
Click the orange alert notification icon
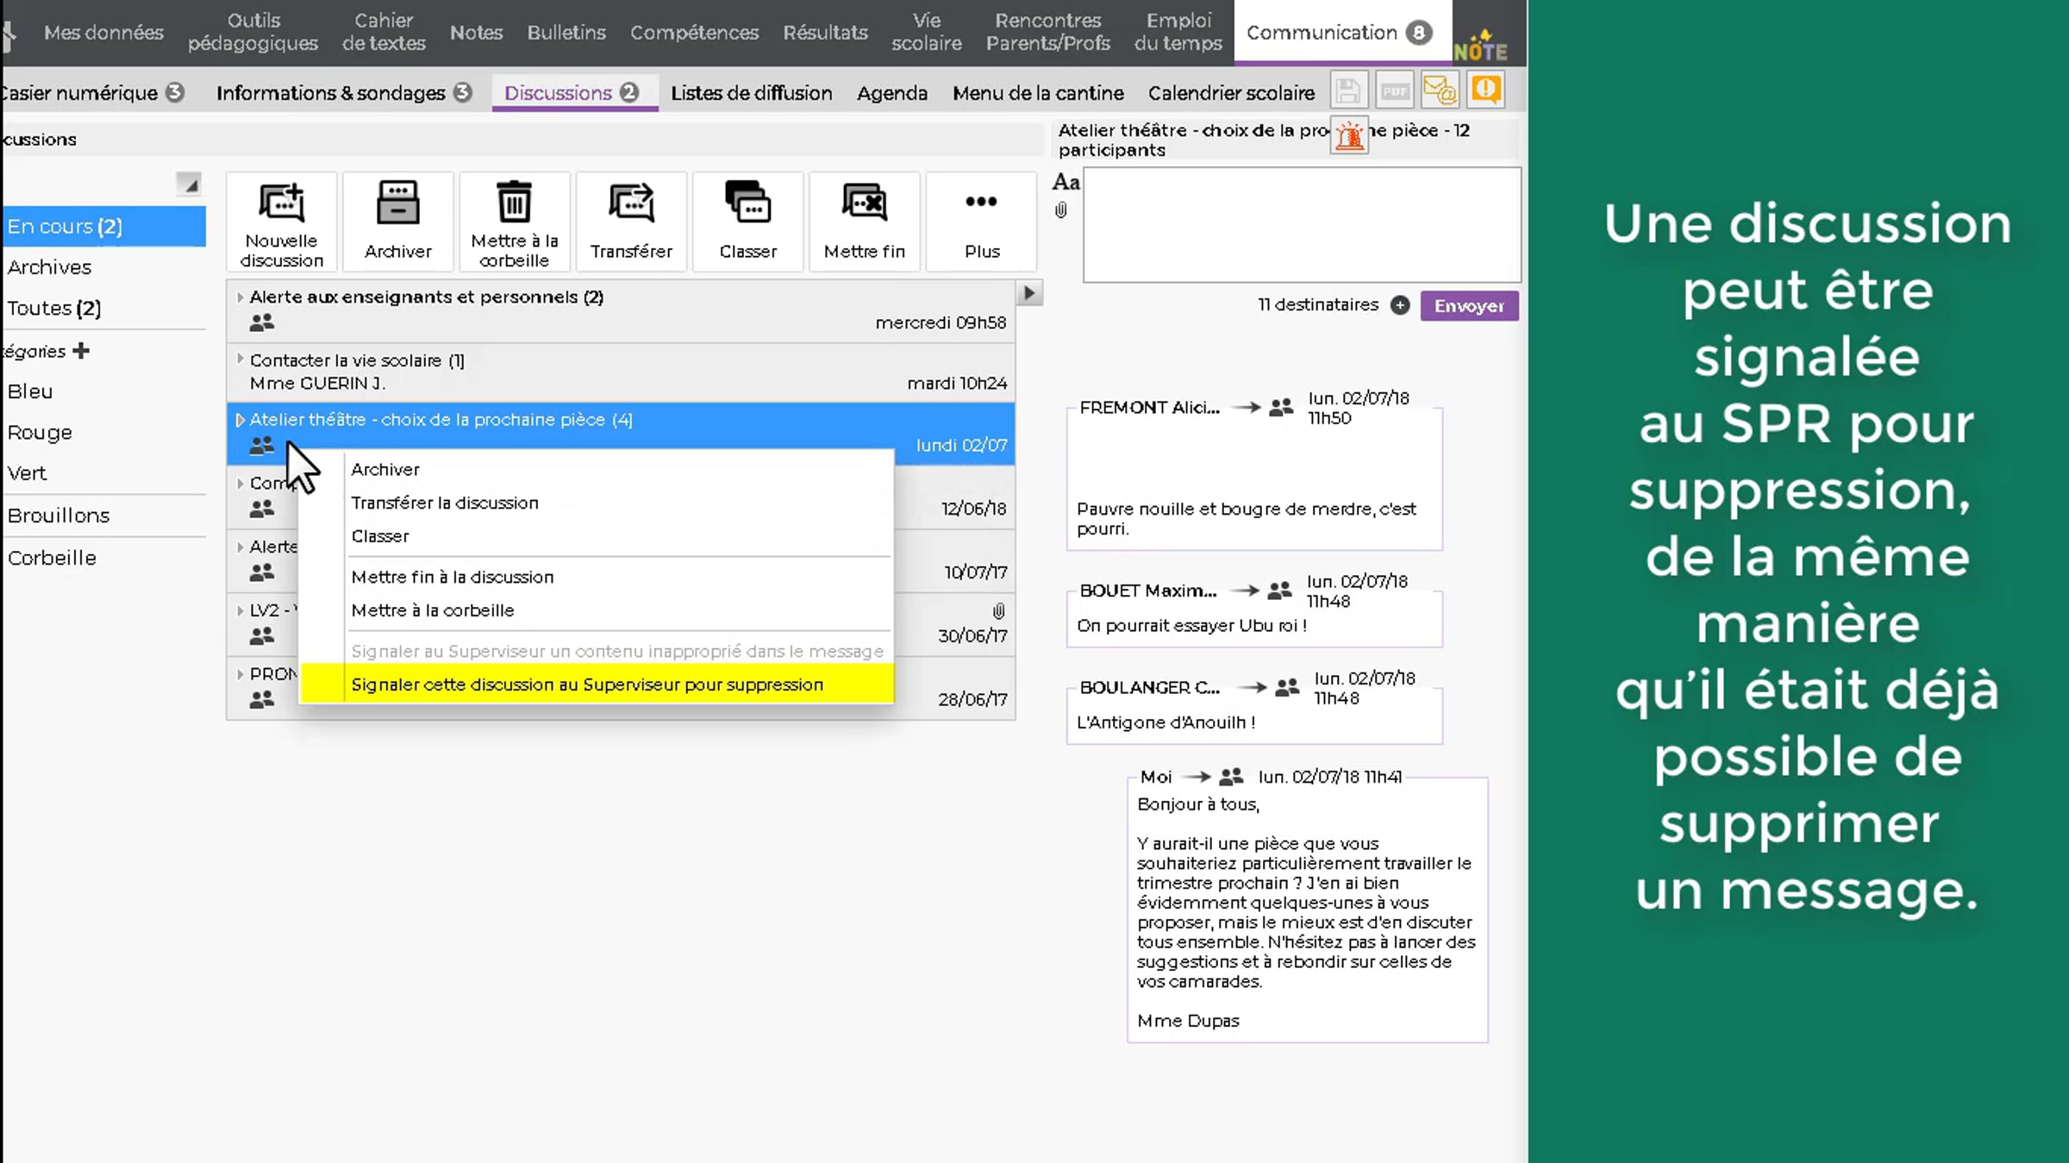point(1486,91)
